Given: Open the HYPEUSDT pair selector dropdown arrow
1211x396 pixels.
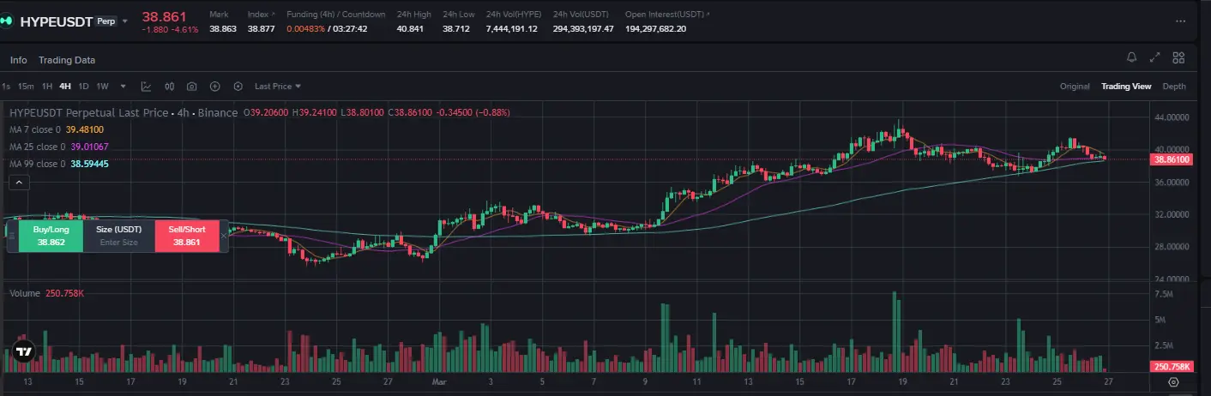Looking at the screenshot, I should 125,21.
